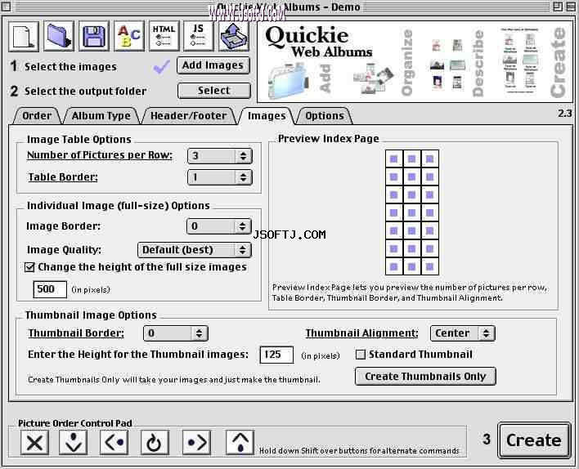Screen dimensions: 579x469
Task: Delete picture with the X pad button
Action: click(x=34, y=442)
